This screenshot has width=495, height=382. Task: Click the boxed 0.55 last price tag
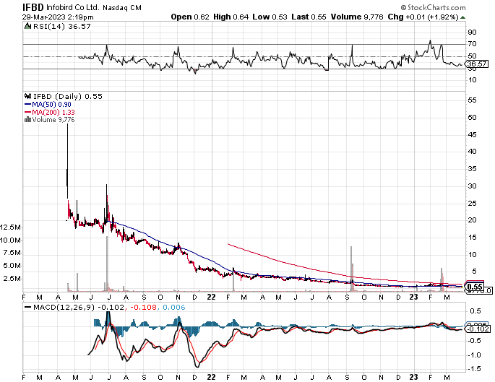[x=475, y=287]
